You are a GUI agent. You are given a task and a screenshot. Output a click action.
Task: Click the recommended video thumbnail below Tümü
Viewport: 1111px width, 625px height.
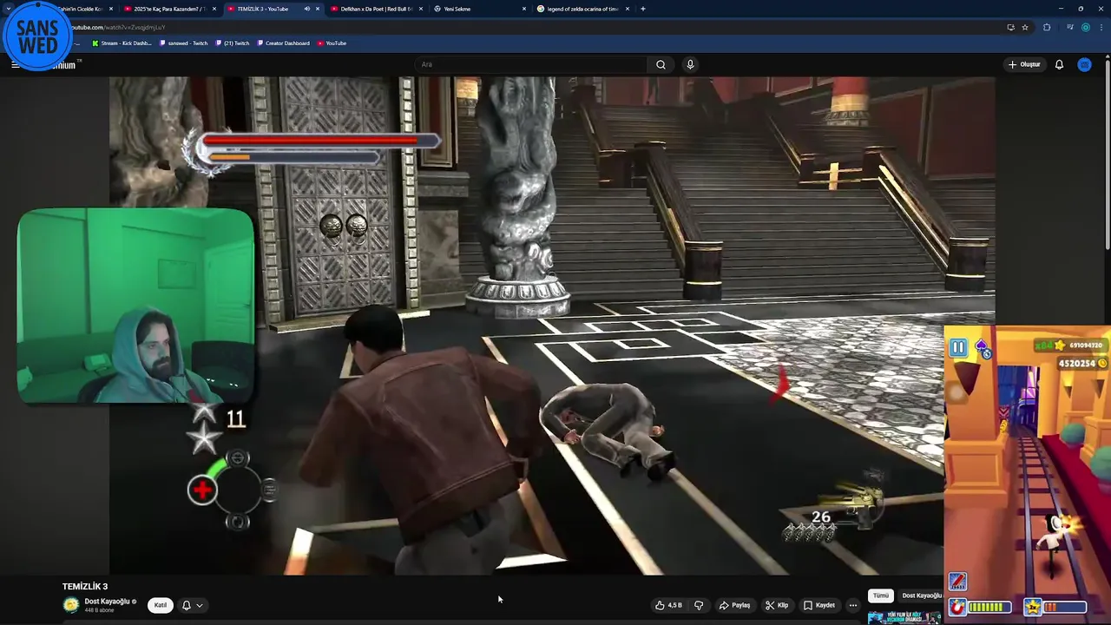(x=904, y=617)
